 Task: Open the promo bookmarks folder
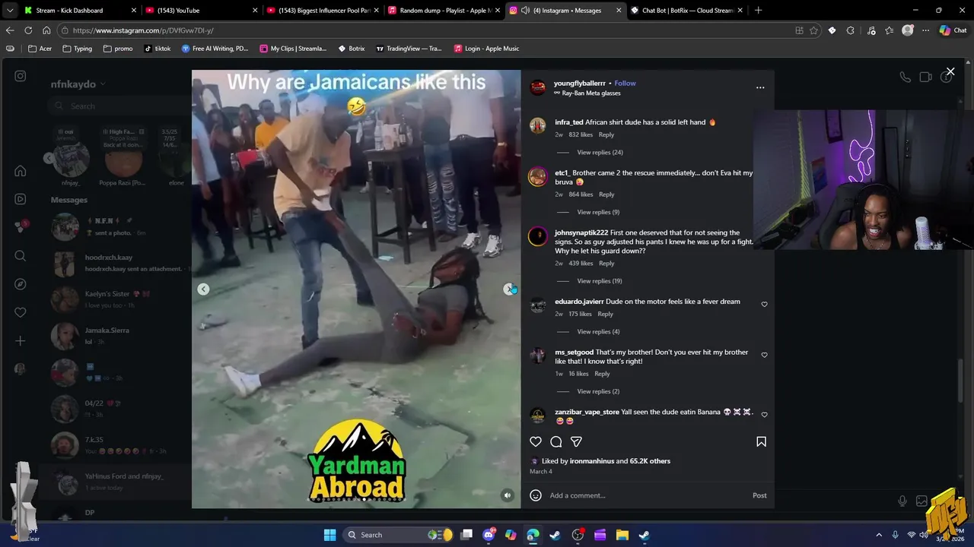[x=117, y=49]
